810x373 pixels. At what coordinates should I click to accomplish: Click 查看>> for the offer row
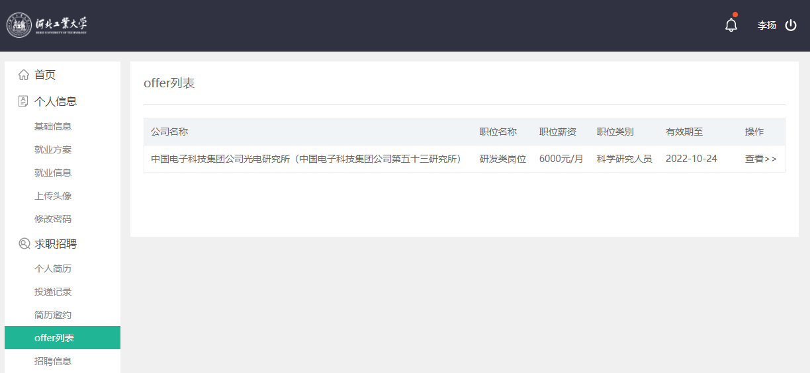point(761,159)
